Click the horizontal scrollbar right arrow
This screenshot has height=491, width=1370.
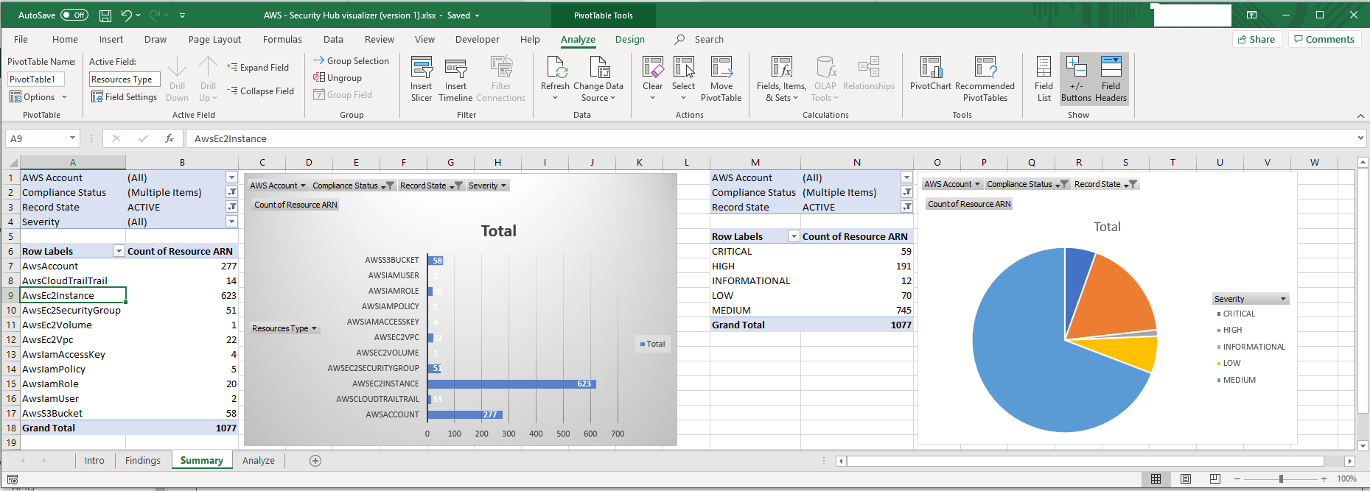(1349, 461)
